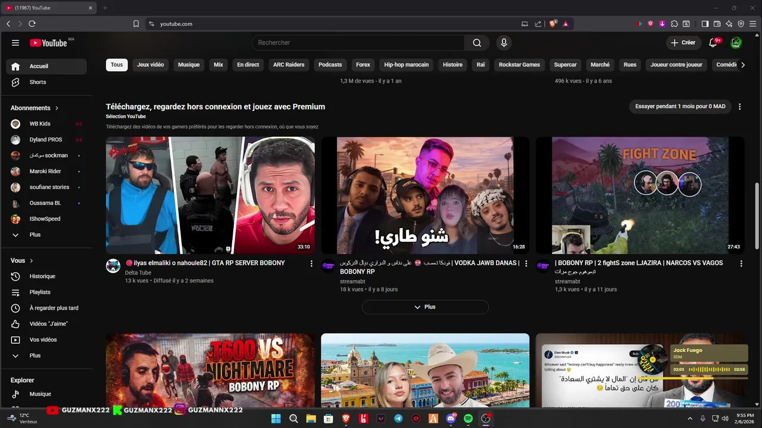Select the Hip-hop marocain chip
Screen dimensions: 762x428
pyautogui.click(x=407, y=65)
